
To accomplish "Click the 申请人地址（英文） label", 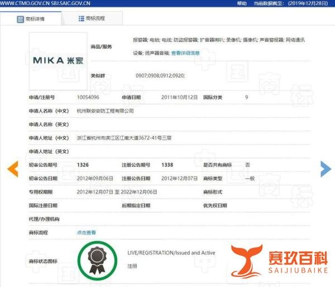I will [49, 151].
